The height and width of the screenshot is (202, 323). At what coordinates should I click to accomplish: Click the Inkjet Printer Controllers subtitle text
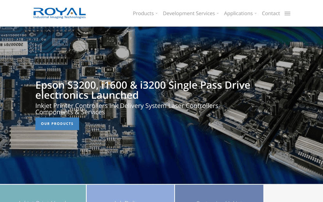click(127, 109)
